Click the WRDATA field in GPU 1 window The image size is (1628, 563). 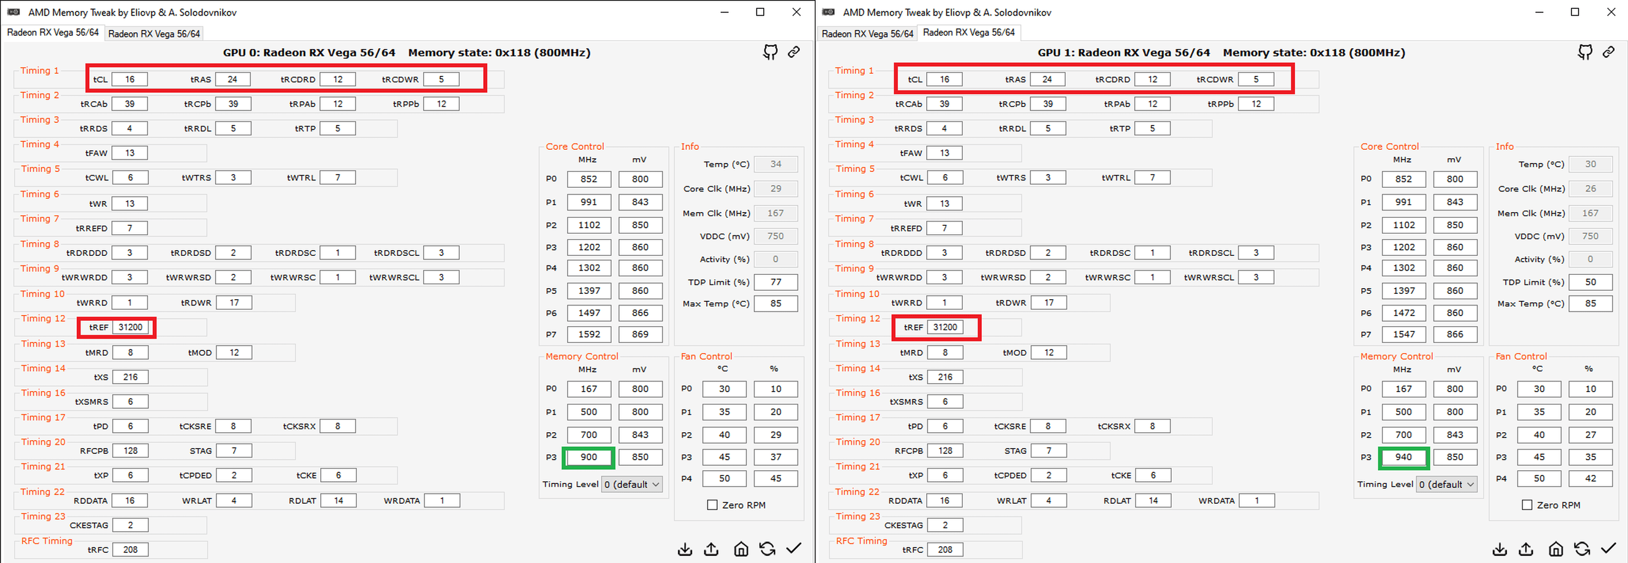1256,500
